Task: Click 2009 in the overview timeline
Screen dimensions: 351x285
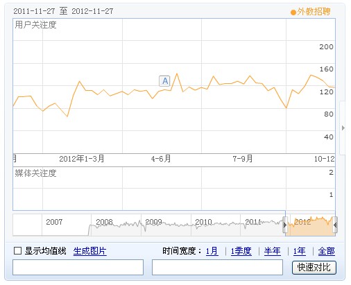Action: pos(153,222)
